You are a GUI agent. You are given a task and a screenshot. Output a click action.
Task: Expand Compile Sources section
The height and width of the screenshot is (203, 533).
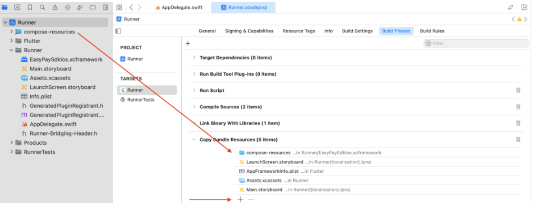[x=194, y=107]
